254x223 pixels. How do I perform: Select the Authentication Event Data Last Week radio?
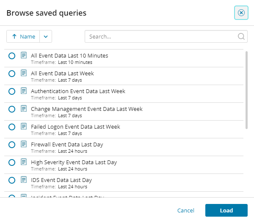click(12, 91)
